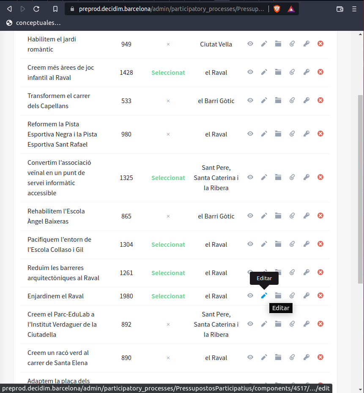Delete the Creem el Parc-EduLab project
Screen dimensions: 364x393
320,324
